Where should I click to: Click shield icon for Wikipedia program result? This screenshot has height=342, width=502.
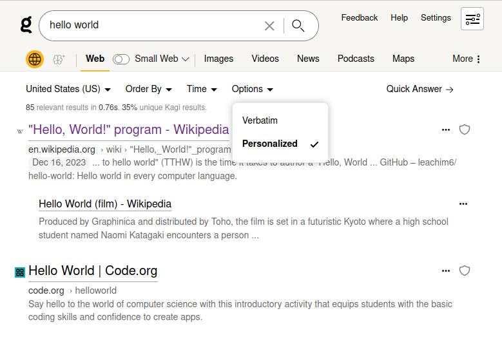(x=465, y=129)
